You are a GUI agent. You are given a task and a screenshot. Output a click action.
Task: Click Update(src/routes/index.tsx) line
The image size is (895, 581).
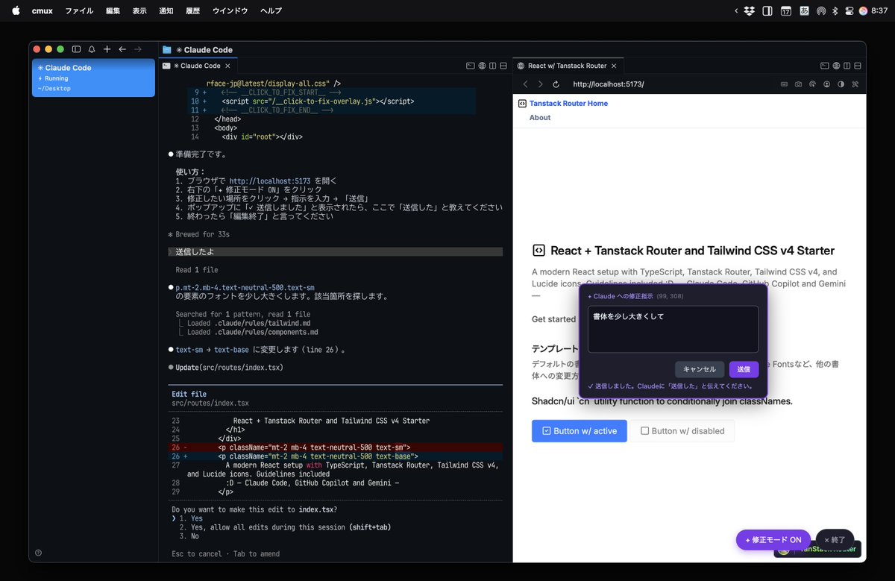click(230, 368)
